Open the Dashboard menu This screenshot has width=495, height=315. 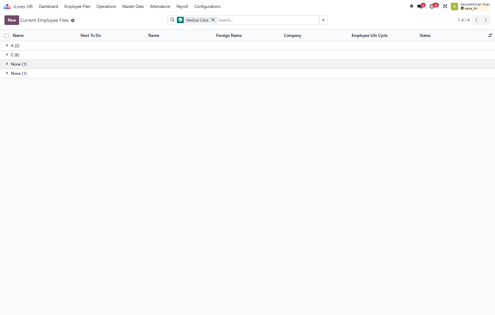49,6
